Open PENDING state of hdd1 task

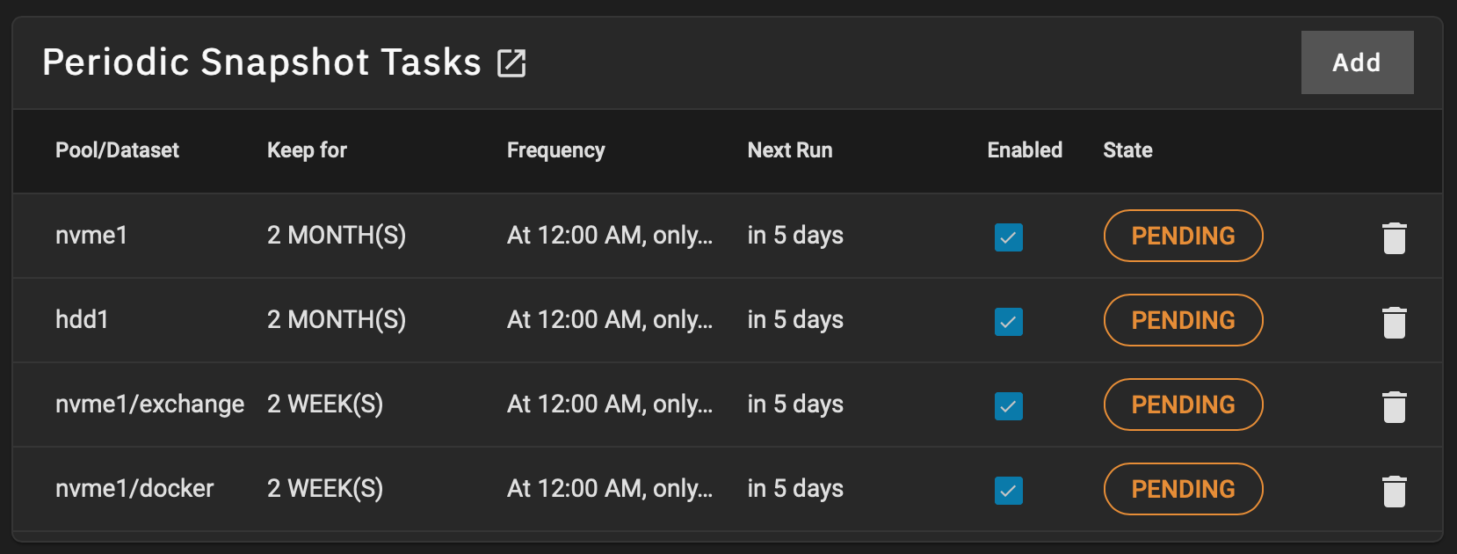click(1183, 320)
